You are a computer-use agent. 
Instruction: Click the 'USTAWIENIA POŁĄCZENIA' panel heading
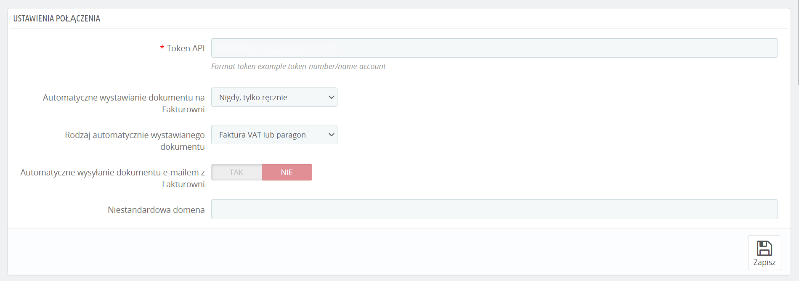[x=57, y=19]
